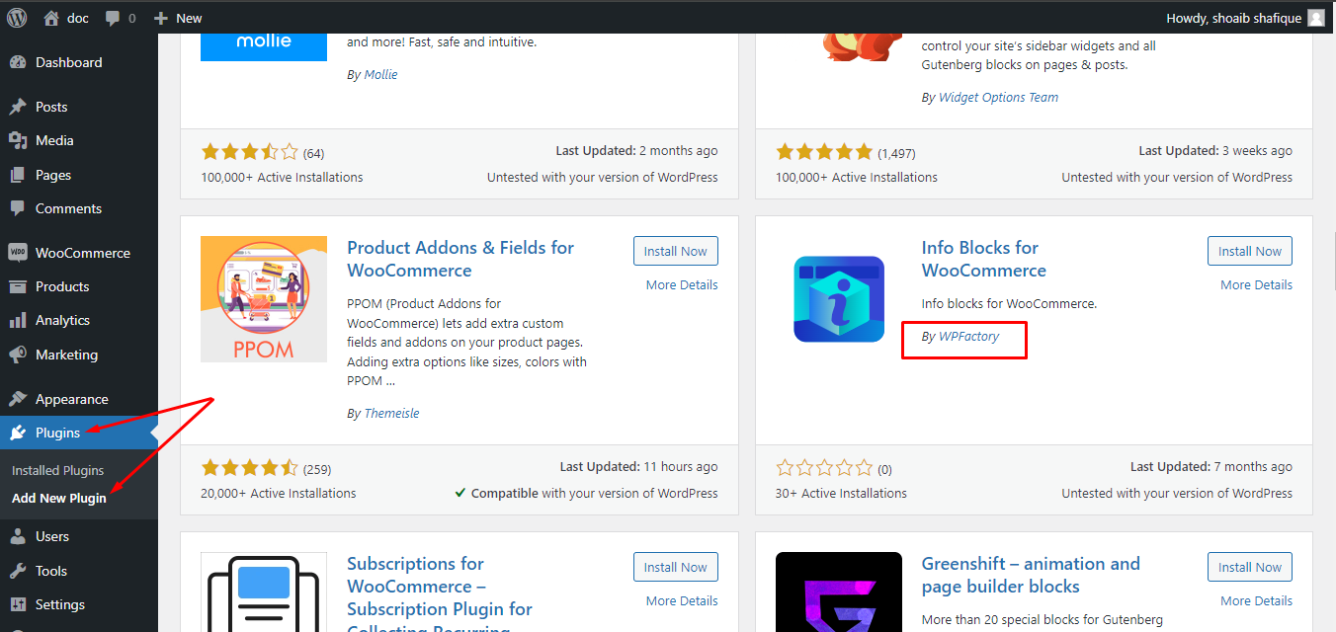
Task: Click the 259 ratings star row
Action: pos(249,468)
